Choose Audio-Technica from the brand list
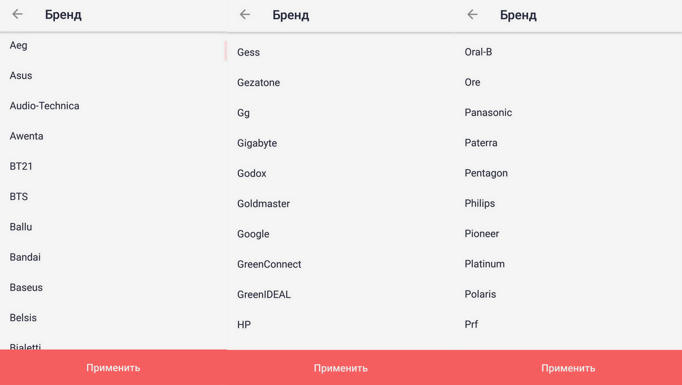The height and width of the screenshot is (385, 682). click(45, 106)
